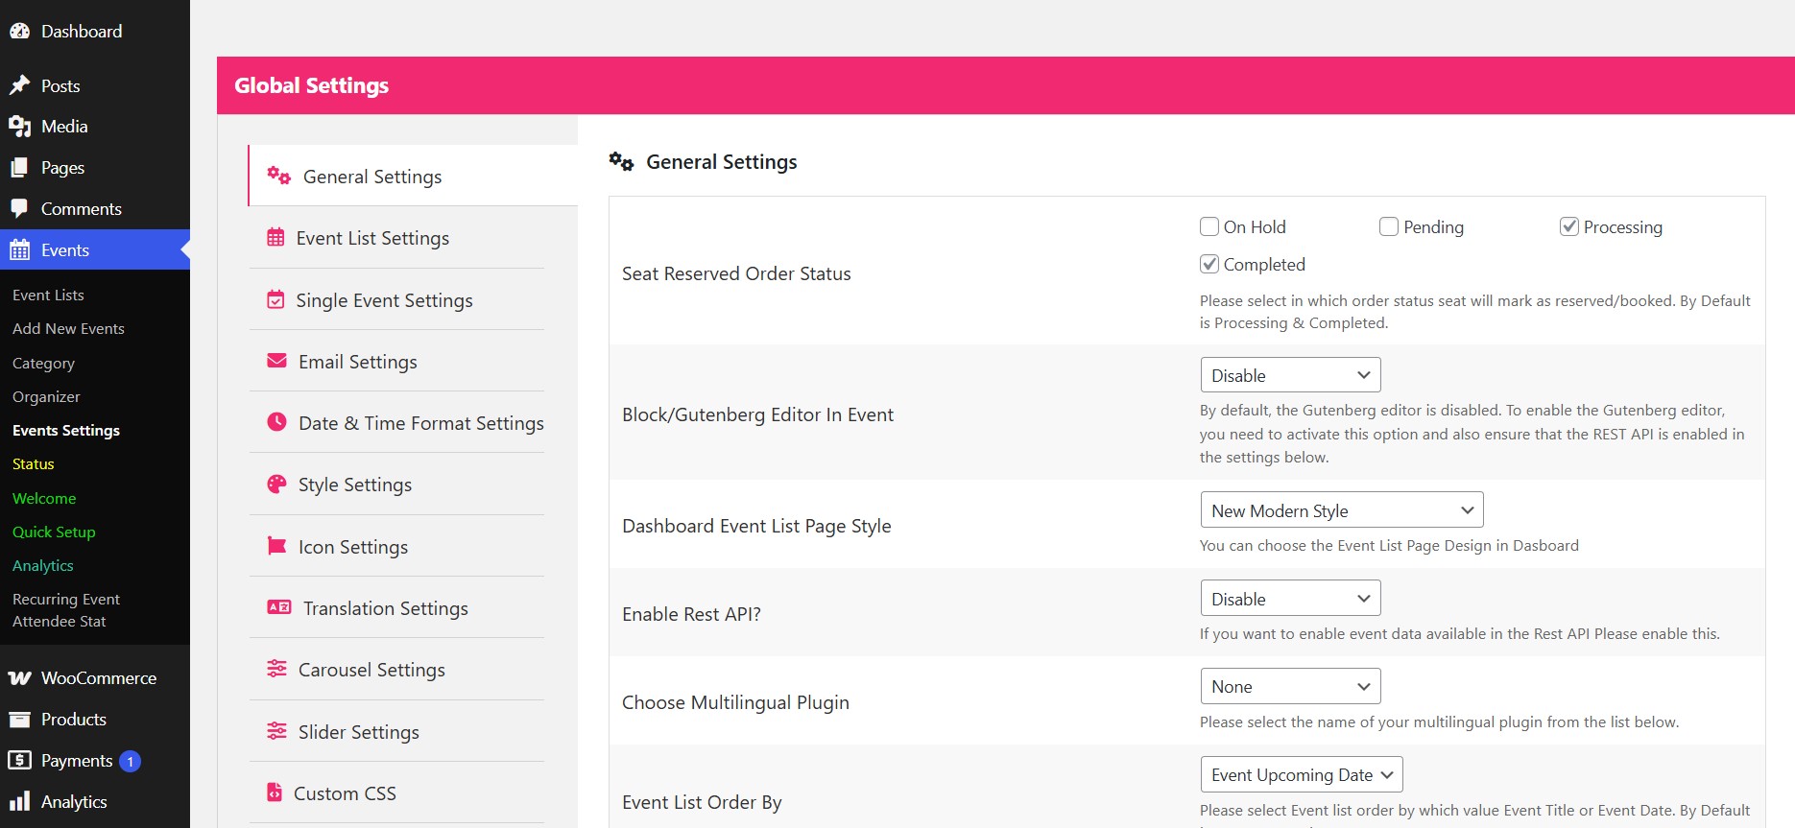Click the WooCommerce logo icon

pos(19,678)
